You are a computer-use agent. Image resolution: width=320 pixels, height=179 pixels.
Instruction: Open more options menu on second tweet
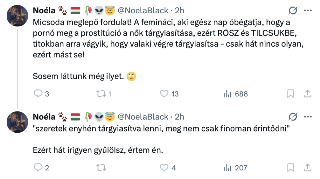point(308,117)
